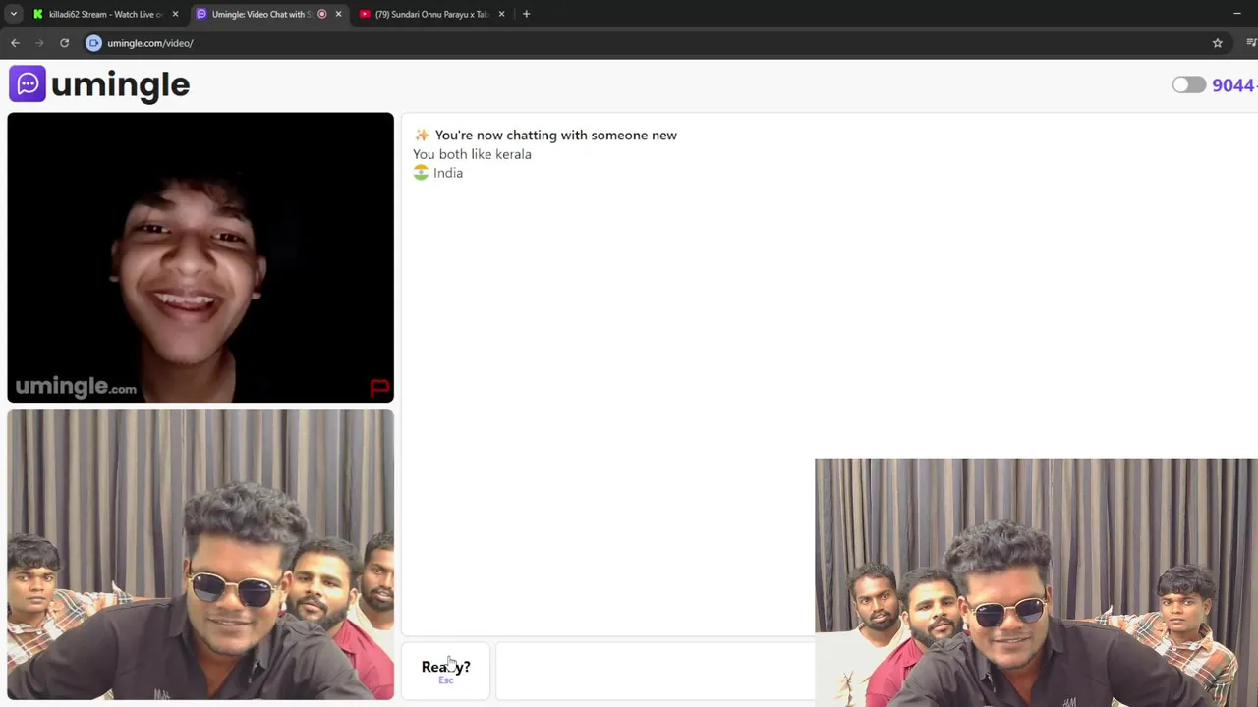Focus the chat message input field
This screenshot has height=707, width=1258.
(x=656, y=671)
